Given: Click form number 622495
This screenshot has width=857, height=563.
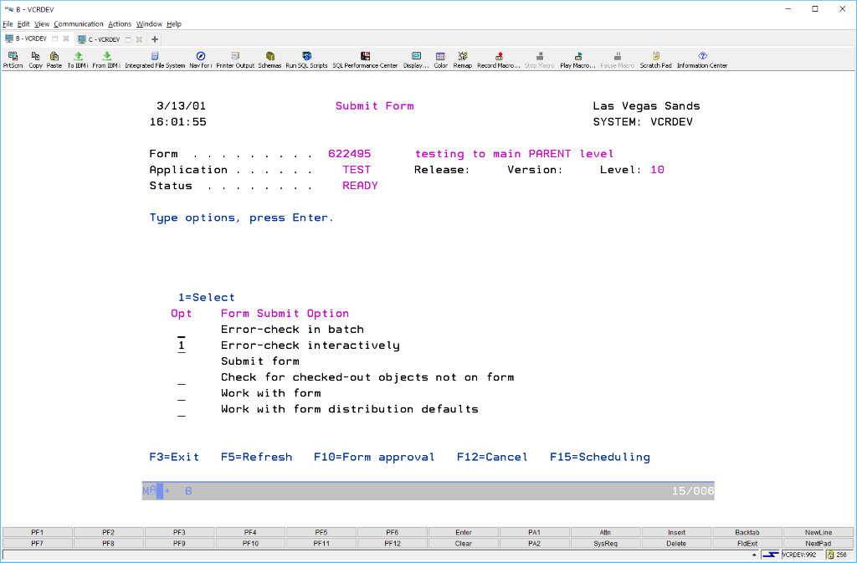Looking at the screenshot, I should point(349,154).
